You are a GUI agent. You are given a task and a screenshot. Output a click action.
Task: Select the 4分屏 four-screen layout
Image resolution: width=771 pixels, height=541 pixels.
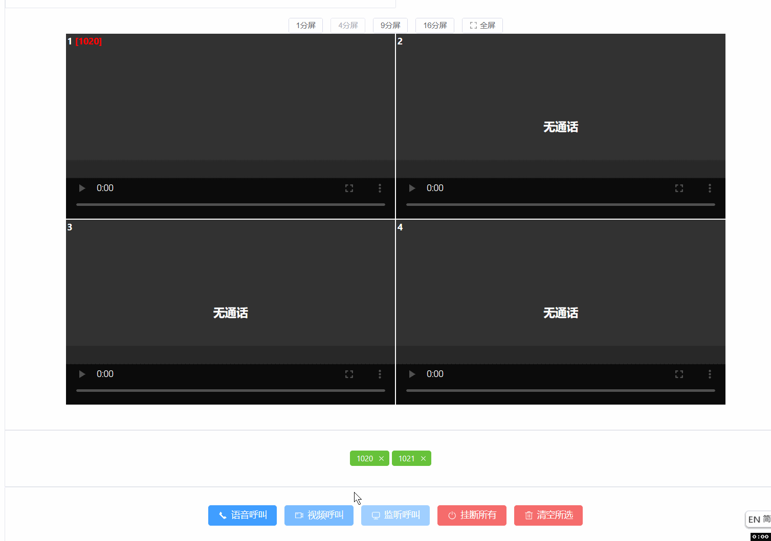click(x=348, y=26)
